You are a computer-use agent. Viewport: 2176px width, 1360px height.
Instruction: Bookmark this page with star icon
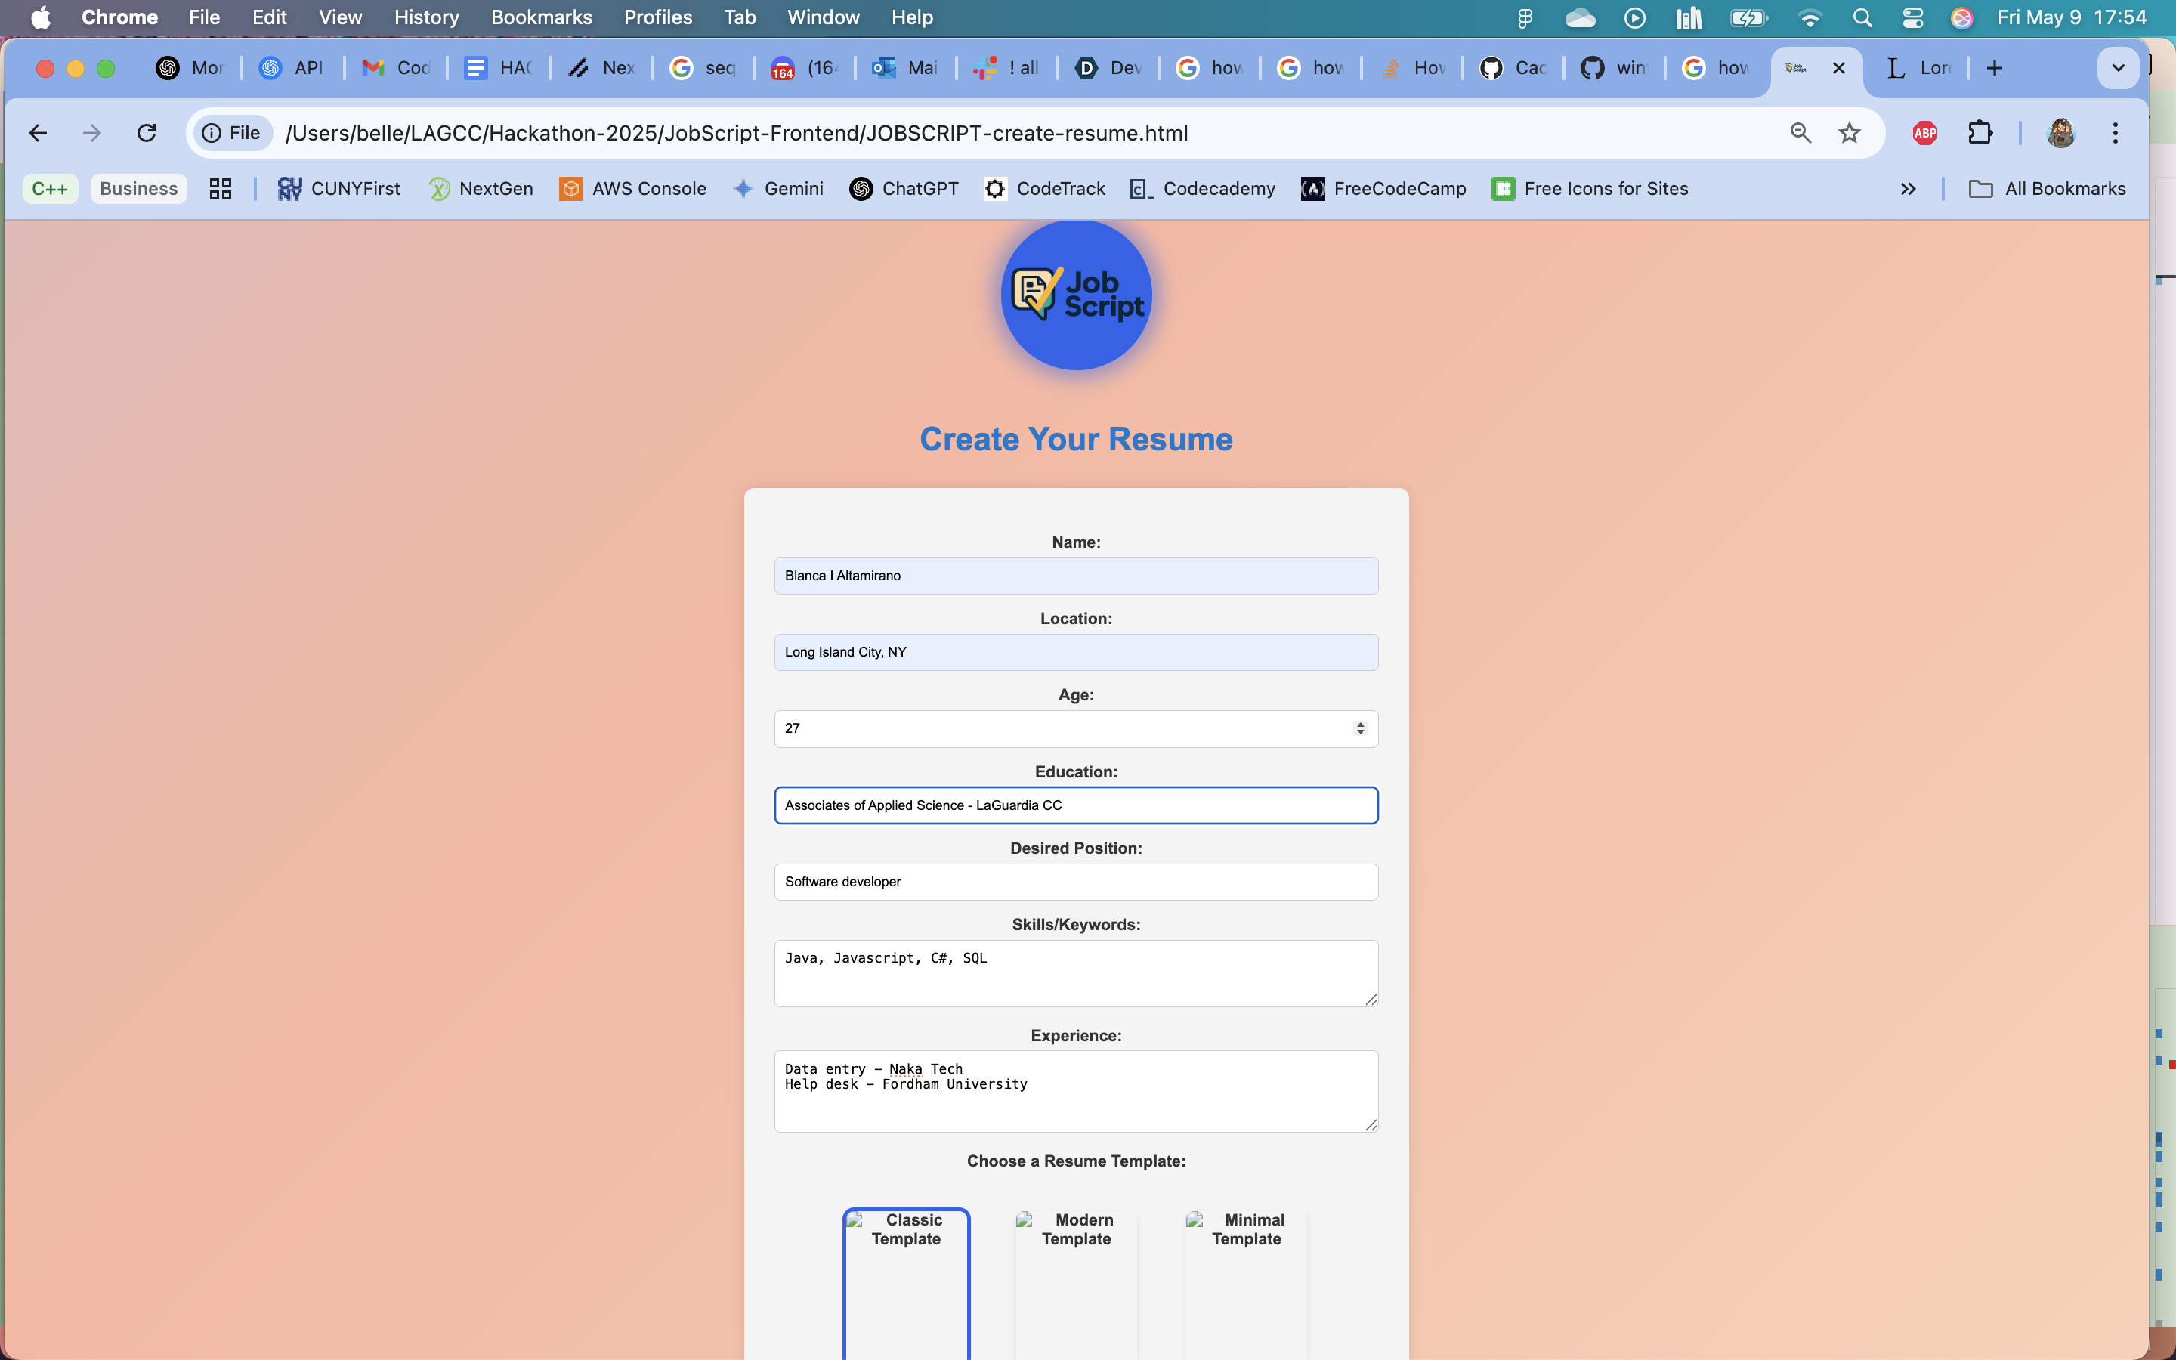pos(1849,133)
